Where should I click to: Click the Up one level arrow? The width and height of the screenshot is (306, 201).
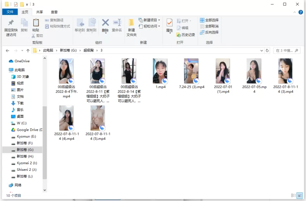[28, 51]
